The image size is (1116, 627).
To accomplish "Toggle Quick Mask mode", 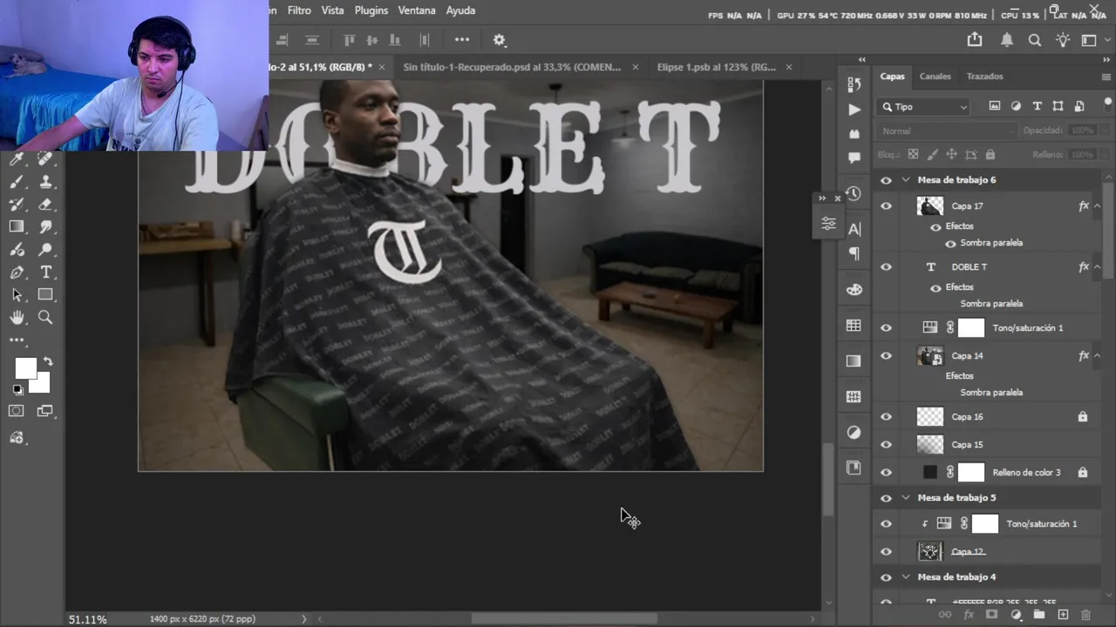I will point(17,411).
